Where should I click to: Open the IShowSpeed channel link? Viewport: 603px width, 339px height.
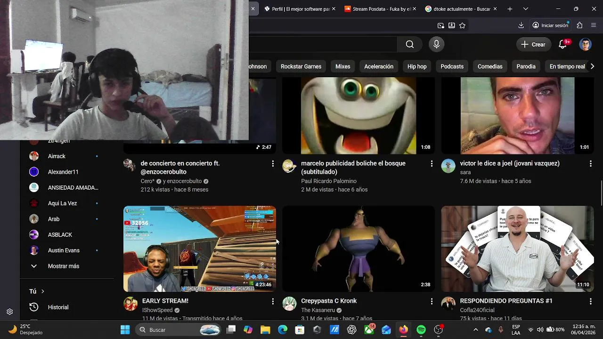coord(157,310)
